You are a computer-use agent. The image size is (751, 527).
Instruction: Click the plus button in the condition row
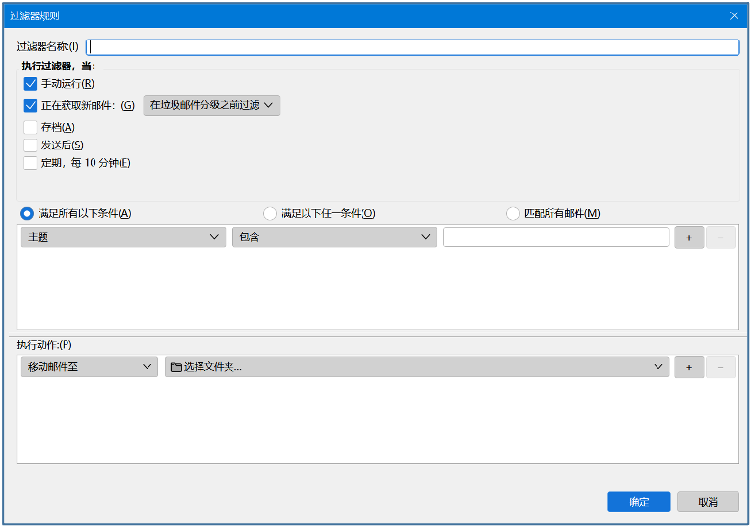(688, 237)
